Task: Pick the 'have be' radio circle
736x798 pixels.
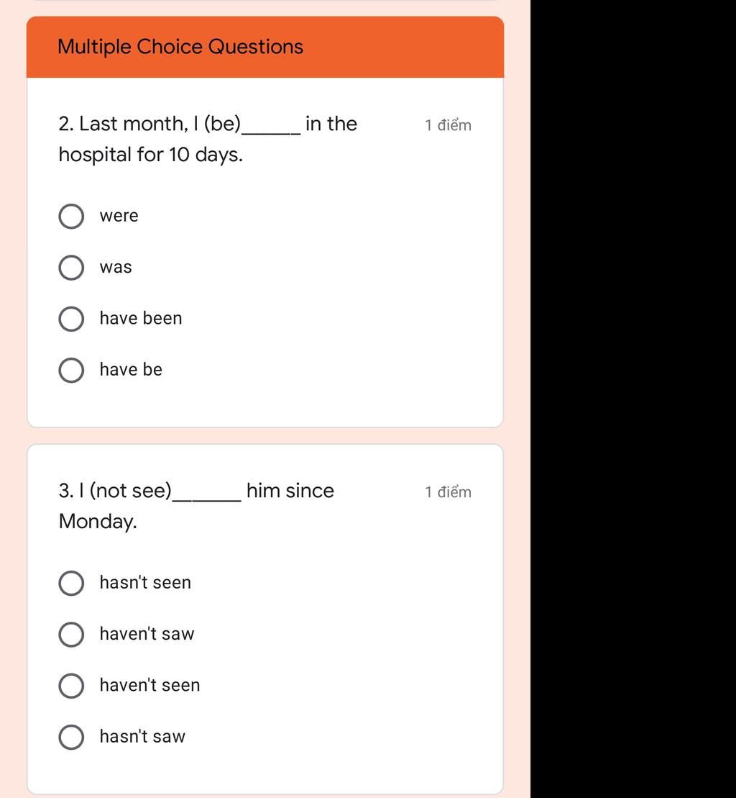Action: point(71,370)
